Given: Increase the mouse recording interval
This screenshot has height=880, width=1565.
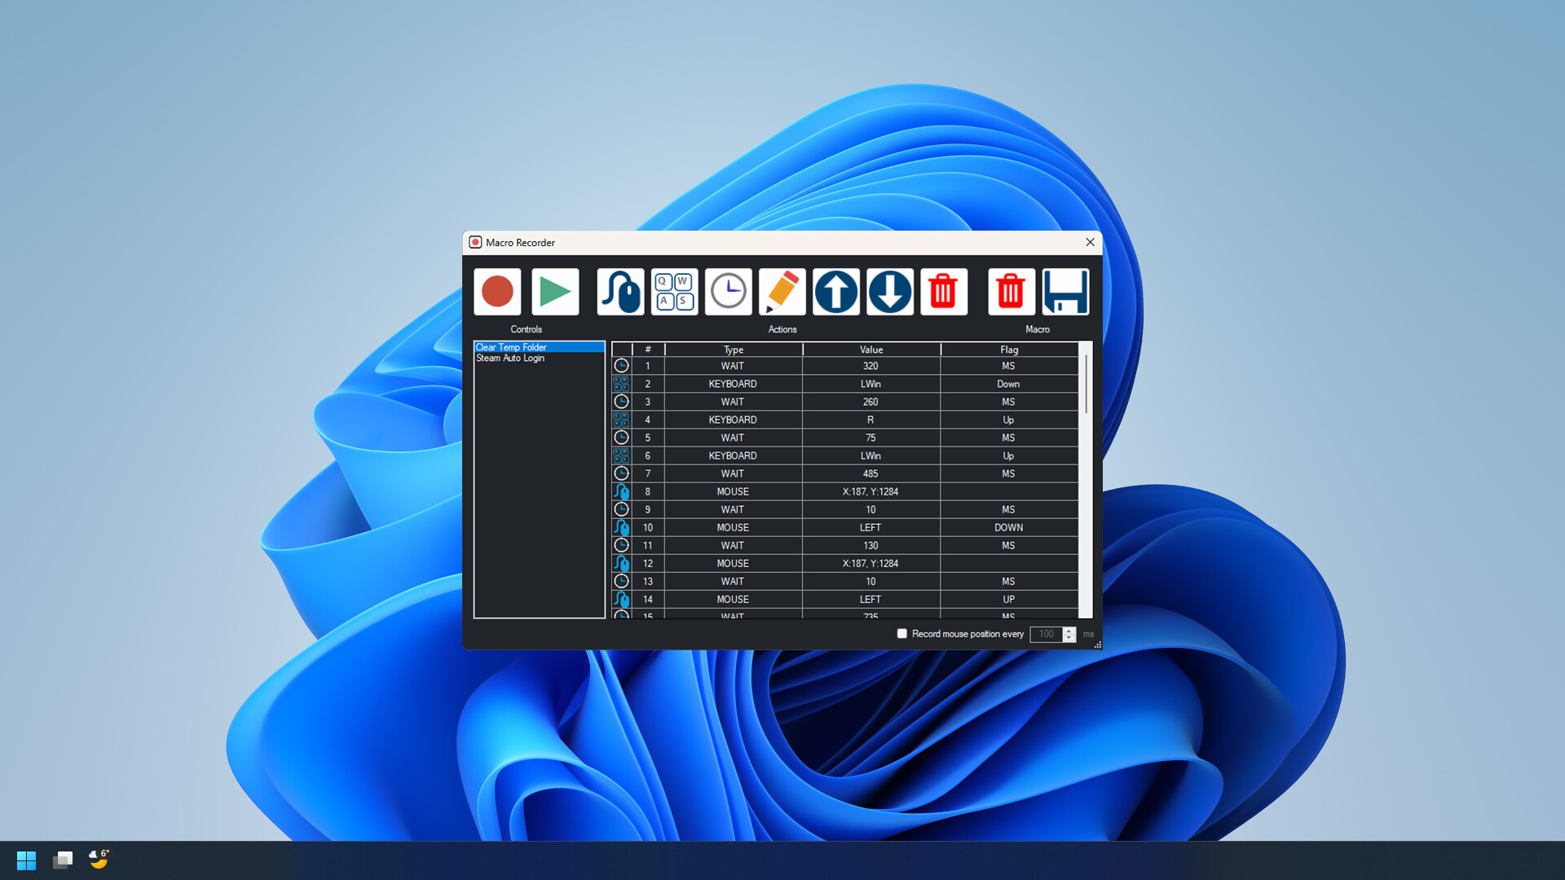Looking at the screenshot, I should 1070,630.
